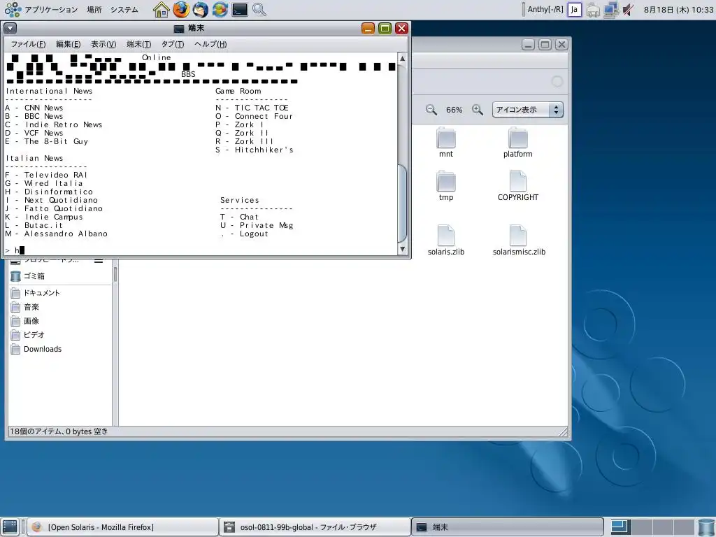The image size is (716, 537).
Task: Launch terminal from the top panel icon
Action: click(x=240, y=10)
